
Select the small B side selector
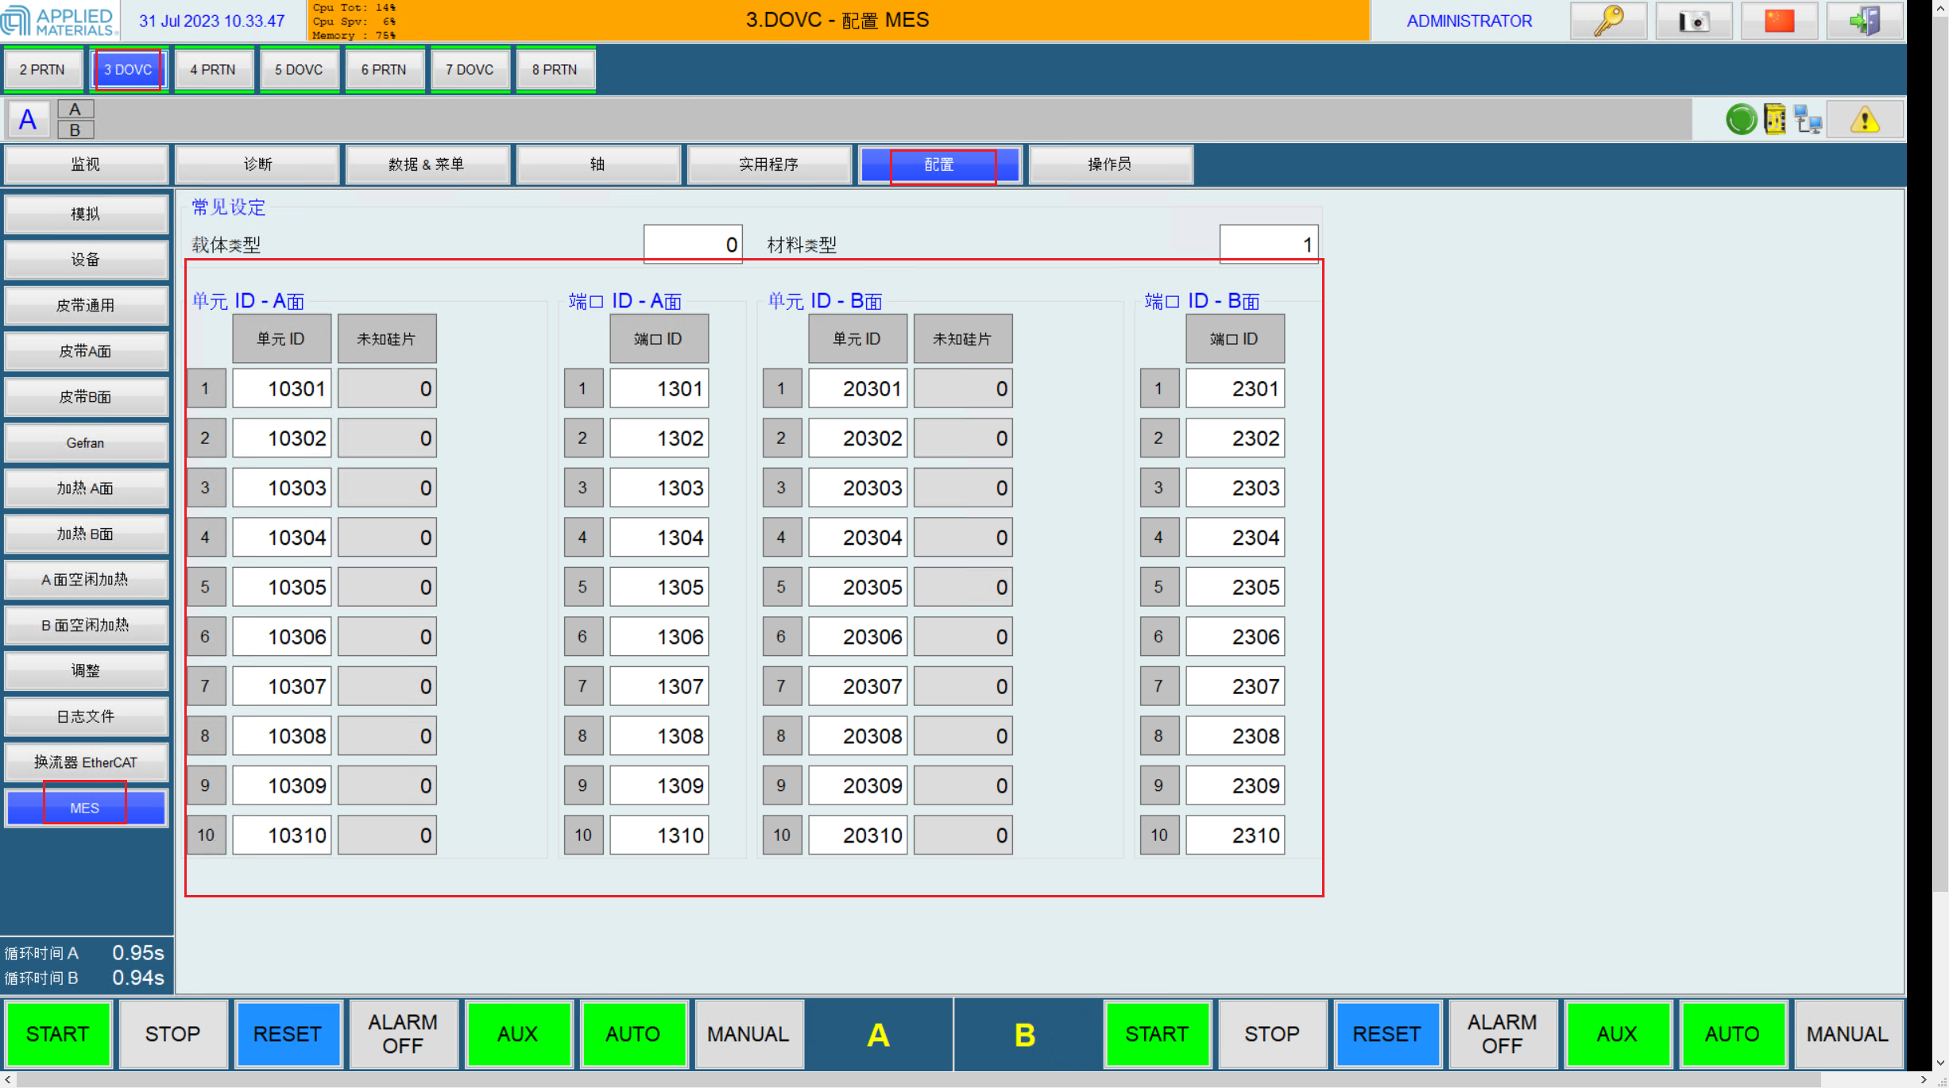(x=75, y=129)
